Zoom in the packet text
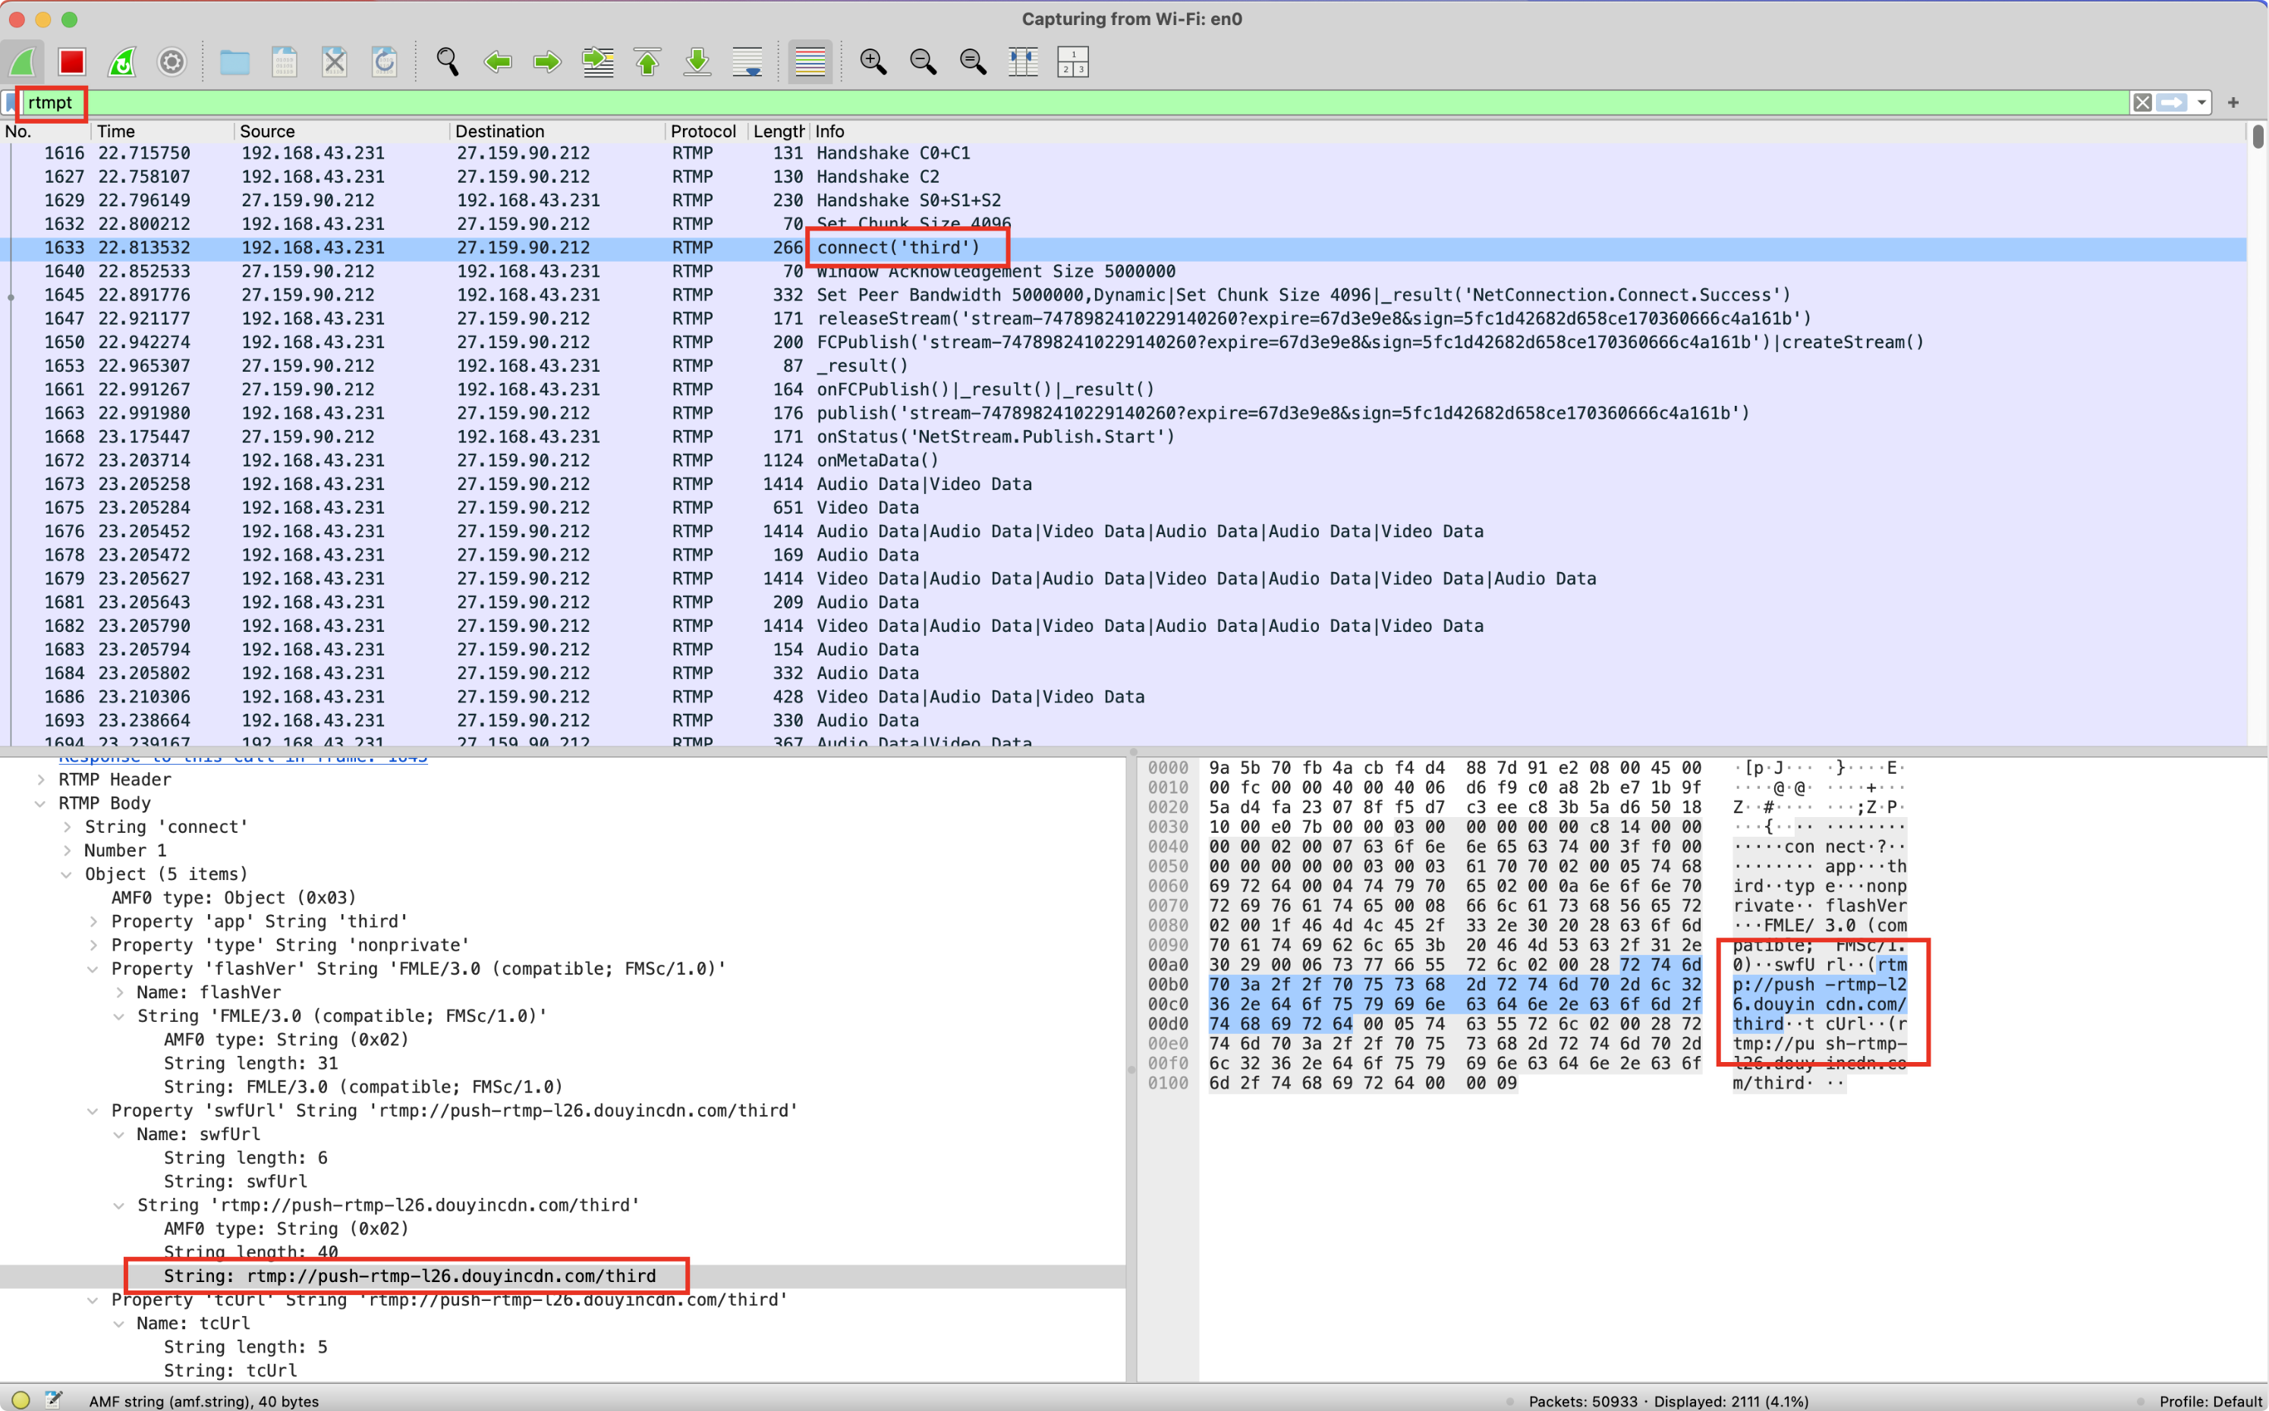 (873, 61)
